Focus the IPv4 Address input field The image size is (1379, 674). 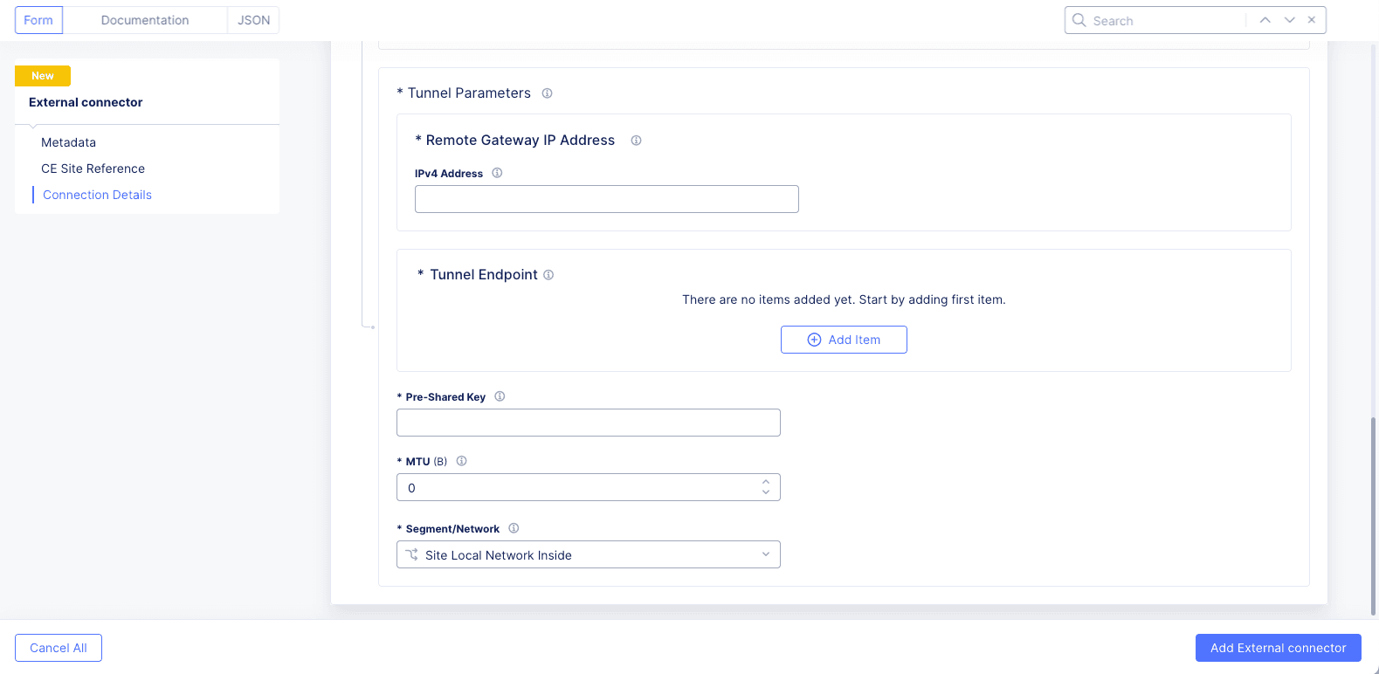tap(606, 199)
